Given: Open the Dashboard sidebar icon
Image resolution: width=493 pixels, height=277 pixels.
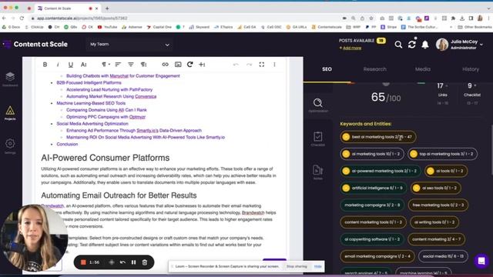Looking at the screenshot, I should click(10, 78).
